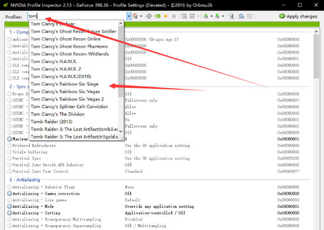The image size is (324, 230).
Task: Click the Profiles search field containing 'tom'
Action: (x=77, y=16)
